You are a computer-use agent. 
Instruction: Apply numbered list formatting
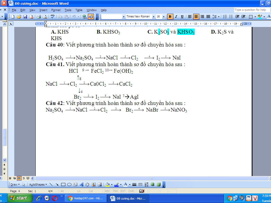[x=225, y=17]
